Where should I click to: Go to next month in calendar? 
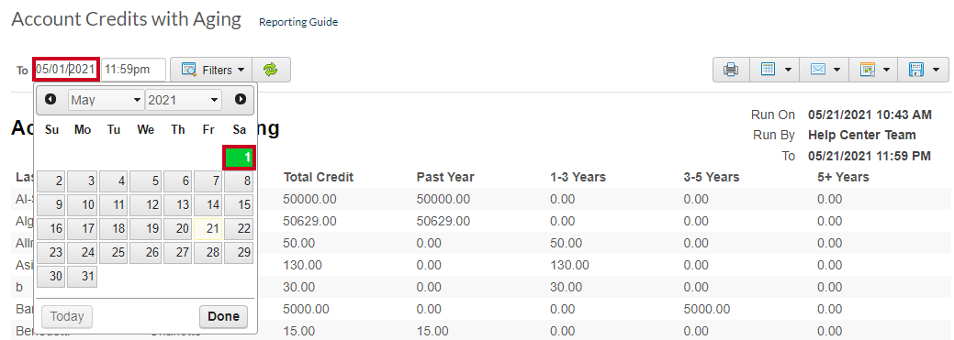[x=241, y=99]
